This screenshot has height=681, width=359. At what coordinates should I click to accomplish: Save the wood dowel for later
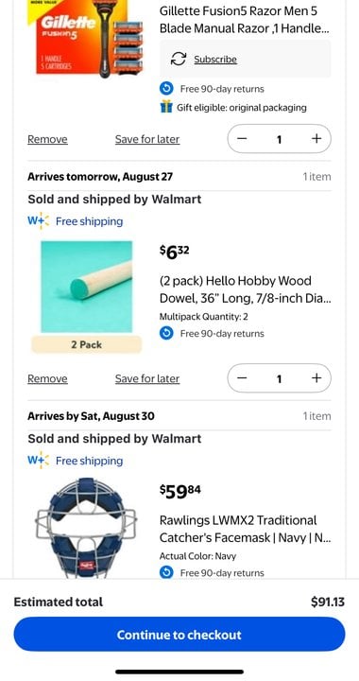(x=147, y=378)
